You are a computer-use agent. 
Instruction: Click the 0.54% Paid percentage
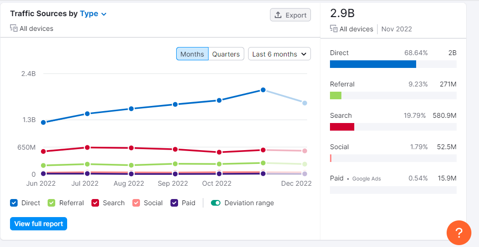point(418,179)
